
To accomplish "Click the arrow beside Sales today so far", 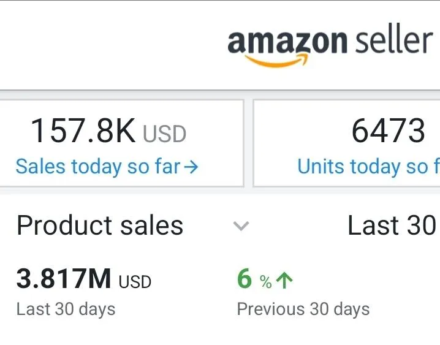I will pyautogui.click(x=192, y=167).
